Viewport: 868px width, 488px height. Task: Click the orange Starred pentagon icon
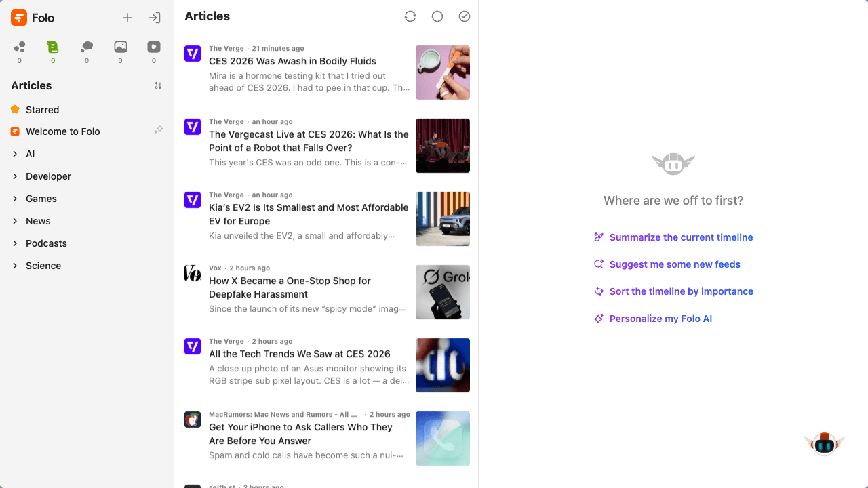tap(15, 109)
